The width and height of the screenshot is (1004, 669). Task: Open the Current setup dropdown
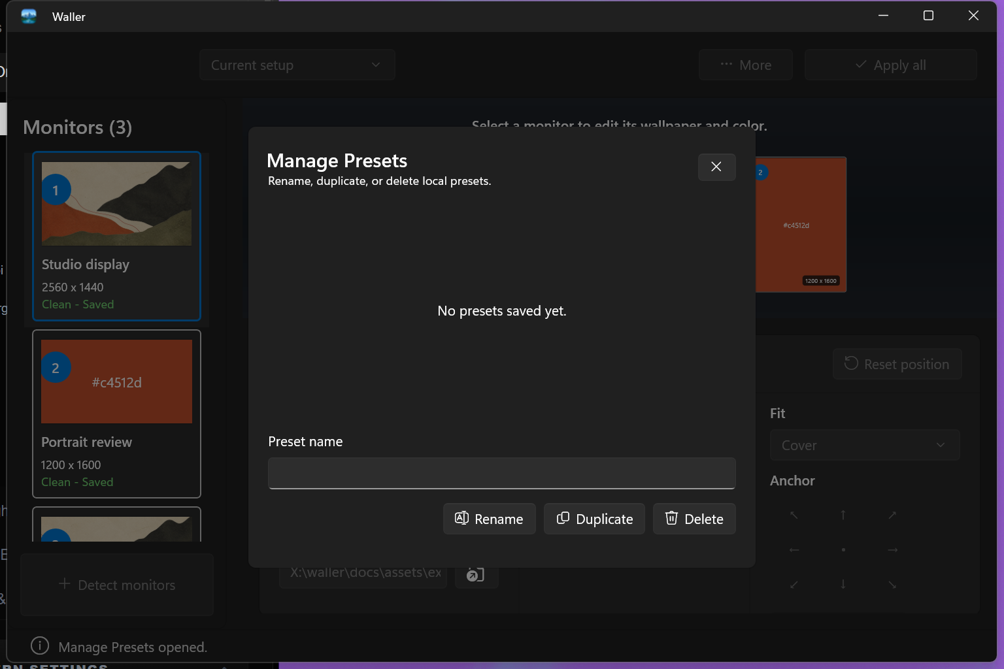tap(297, 65)
